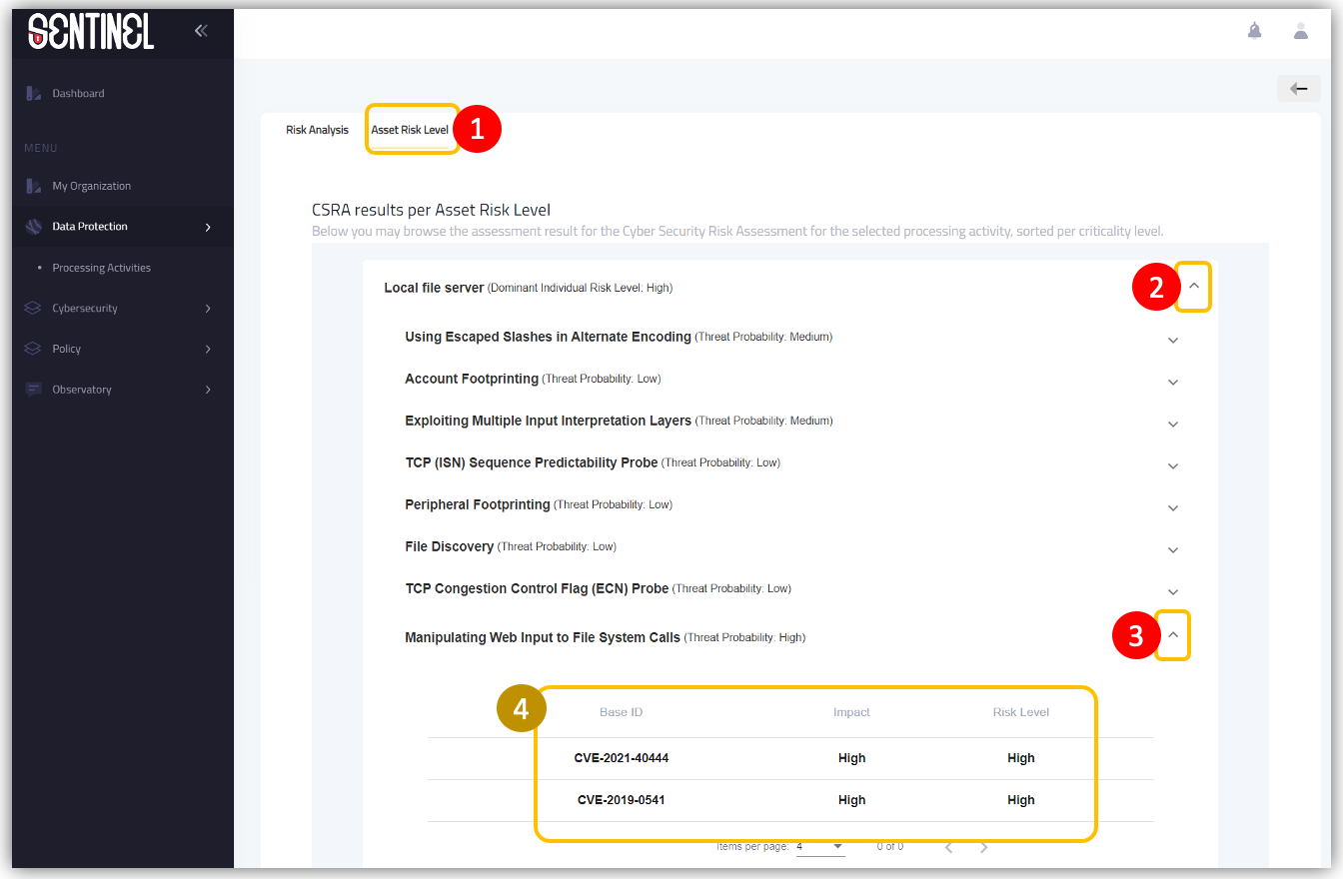This screenshot has width=1343, height=879.
Task: Click the Risk Level column header
Action: 1021,712
